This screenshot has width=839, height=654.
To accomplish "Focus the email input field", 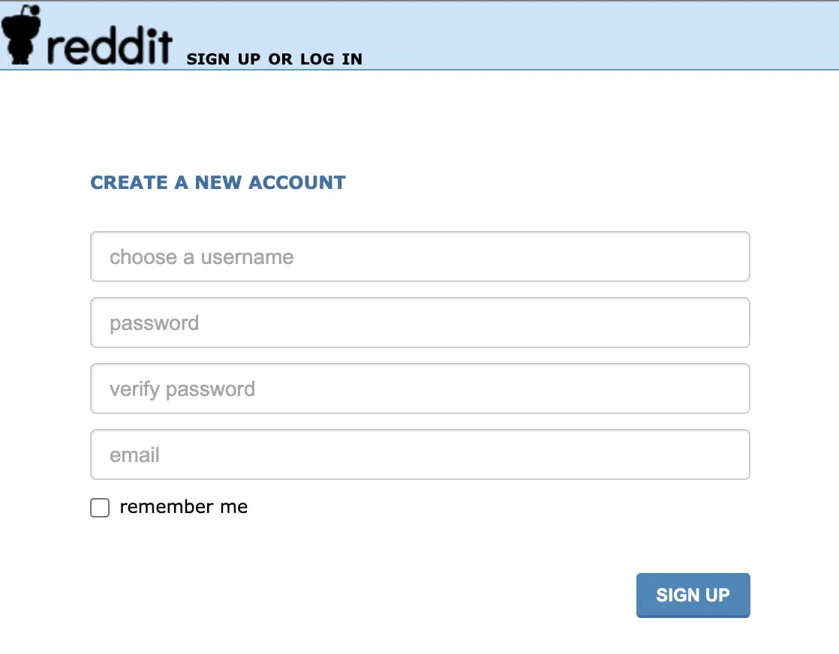I will (419, 454).
